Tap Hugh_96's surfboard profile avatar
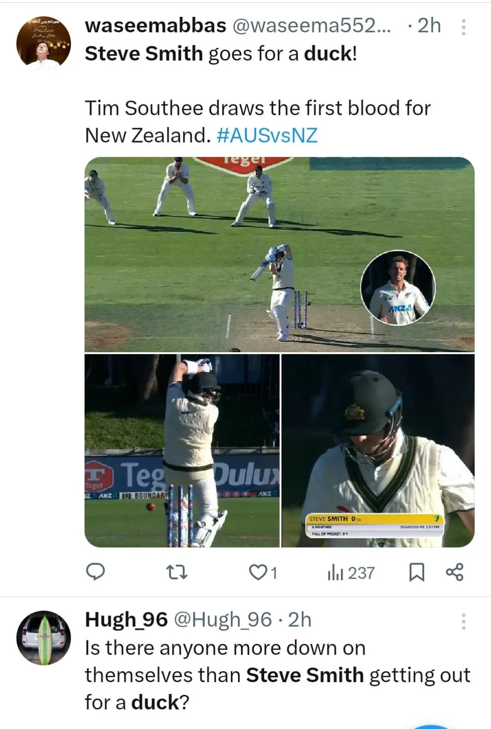 pos(44,637)
